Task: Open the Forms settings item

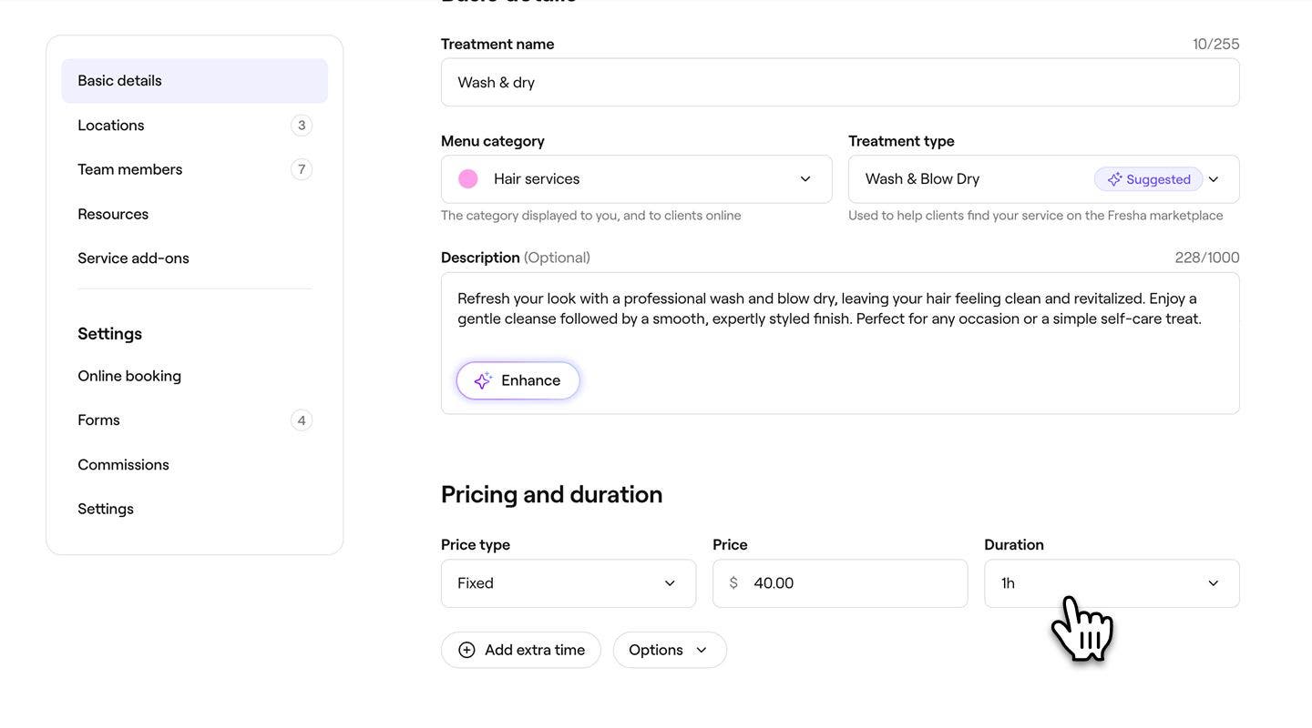Action: [99, 420]
